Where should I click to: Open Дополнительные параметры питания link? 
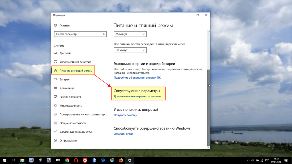point(137,97)
